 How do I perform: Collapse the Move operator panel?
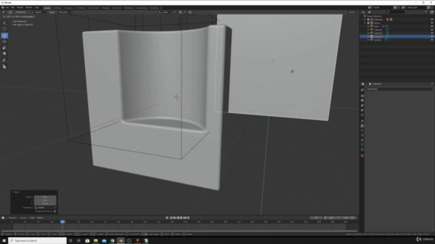point(12,192)
